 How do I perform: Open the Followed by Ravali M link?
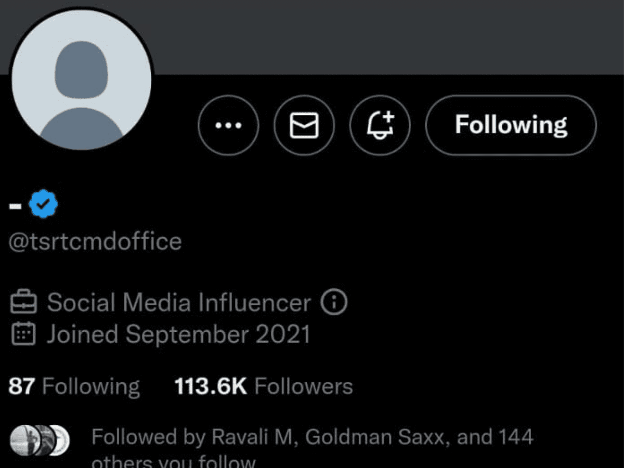(312, 438)
